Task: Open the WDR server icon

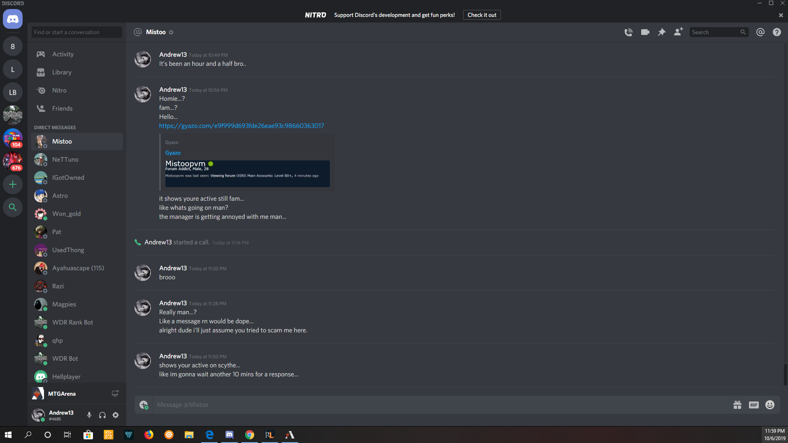Action: click(13, 115)
